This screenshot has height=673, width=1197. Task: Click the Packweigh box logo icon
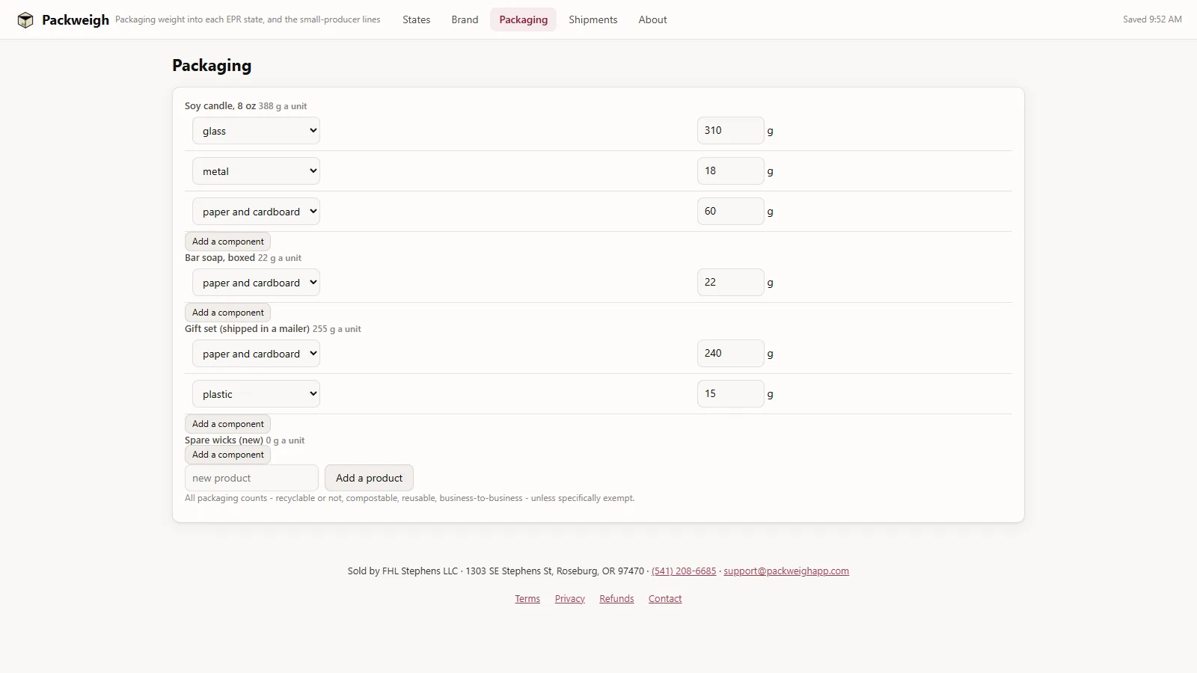[x=25, y=20]
